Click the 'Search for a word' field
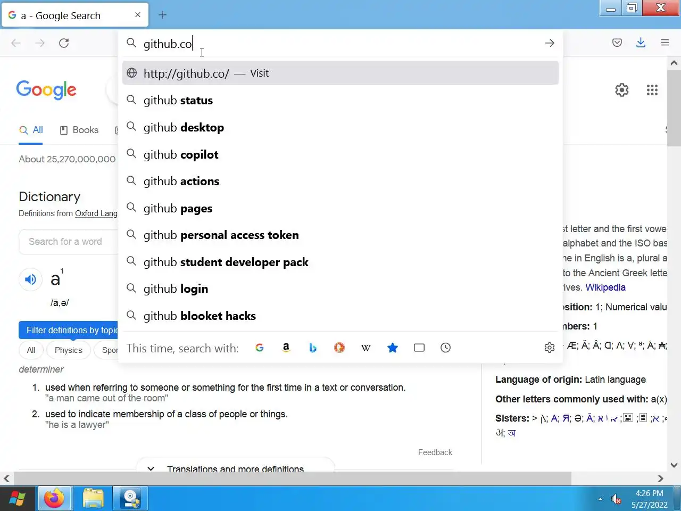This screenshot has height=511, width=681. (x=69, y=242)
